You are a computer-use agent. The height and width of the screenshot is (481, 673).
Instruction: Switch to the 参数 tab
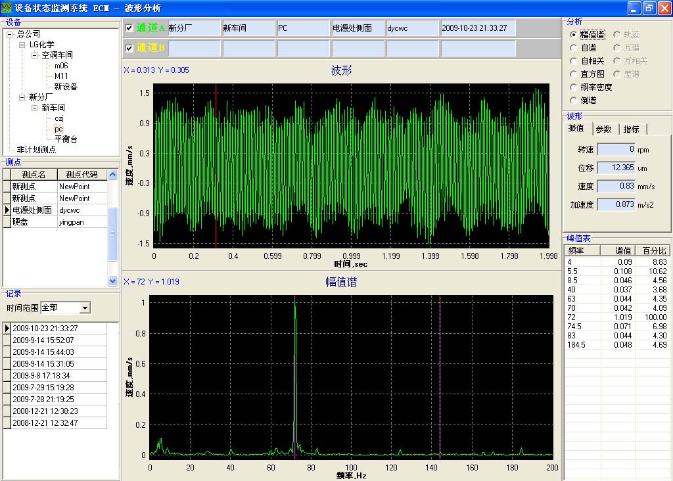[604, 129]
